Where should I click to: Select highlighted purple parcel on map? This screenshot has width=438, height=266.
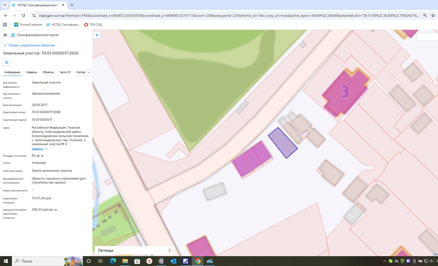click(x=283, y=143)
